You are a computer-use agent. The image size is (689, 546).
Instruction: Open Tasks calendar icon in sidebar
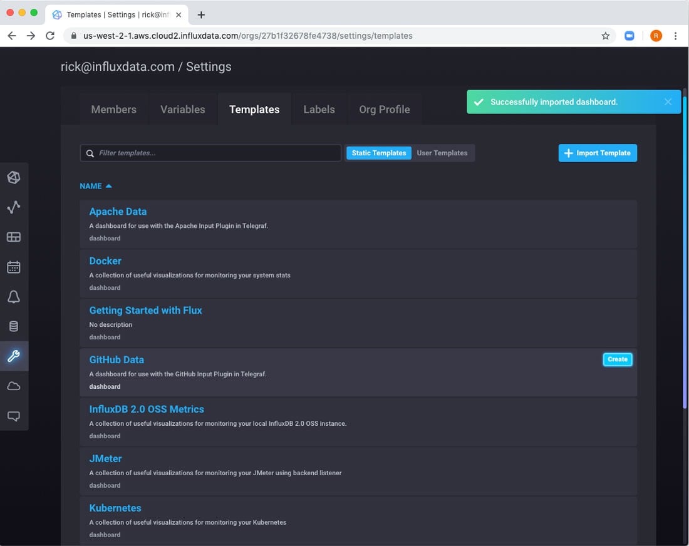click(x=14, y=267)
